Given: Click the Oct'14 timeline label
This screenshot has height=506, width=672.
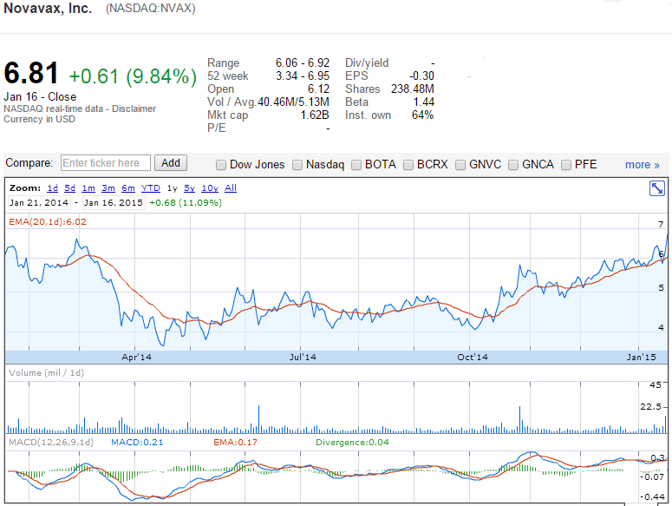Looking at the screenshot, I should pos(473,358).
